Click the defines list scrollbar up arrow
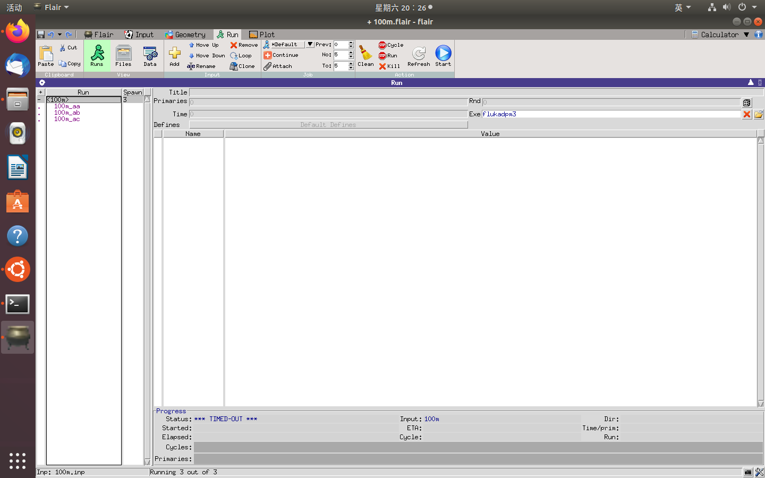Screen dimensions: 765x478 [x=761, y=141]
